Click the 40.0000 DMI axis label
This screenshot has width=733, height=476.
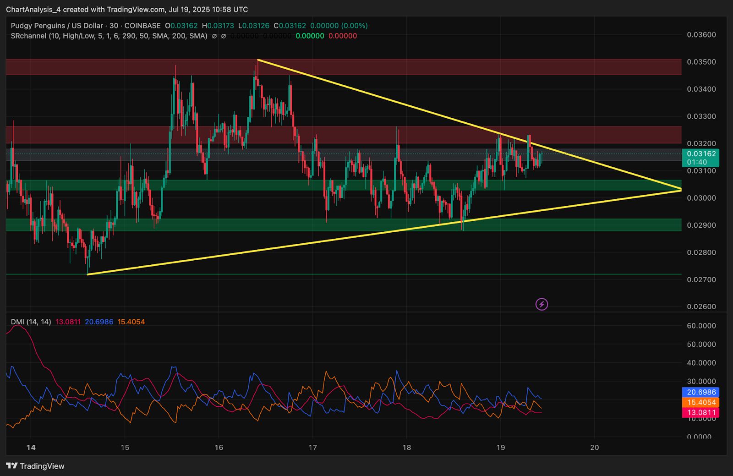(701, 363)
